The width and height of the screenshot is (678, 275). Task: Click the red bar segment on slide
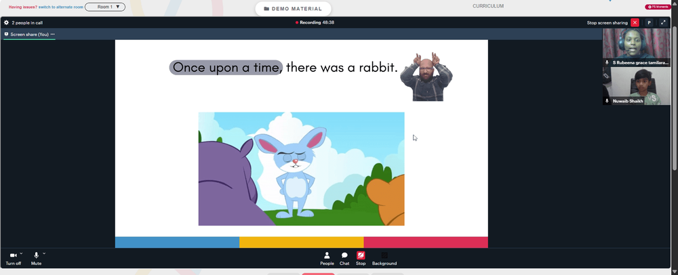tap(426, 242)
